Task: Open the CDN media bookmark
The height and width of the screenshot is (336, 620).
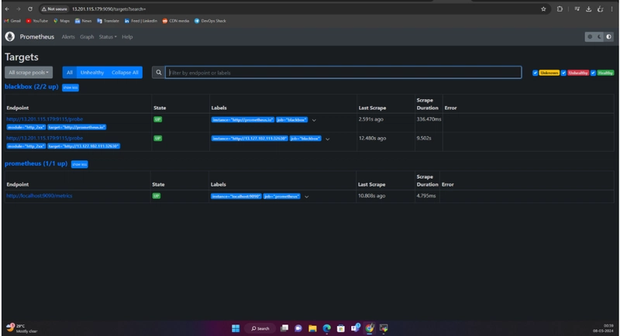Action: click(x=176, y=21)
